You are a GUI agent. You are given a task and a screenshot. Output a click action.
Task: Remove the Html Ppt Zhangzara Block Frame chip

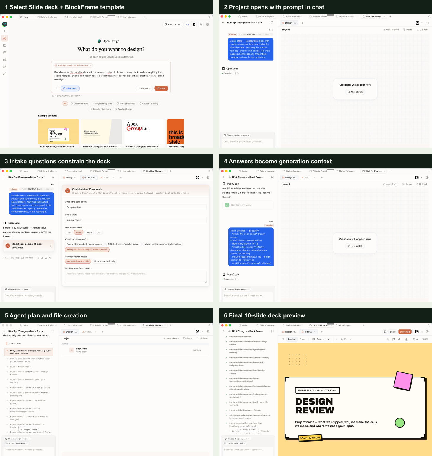90,66
